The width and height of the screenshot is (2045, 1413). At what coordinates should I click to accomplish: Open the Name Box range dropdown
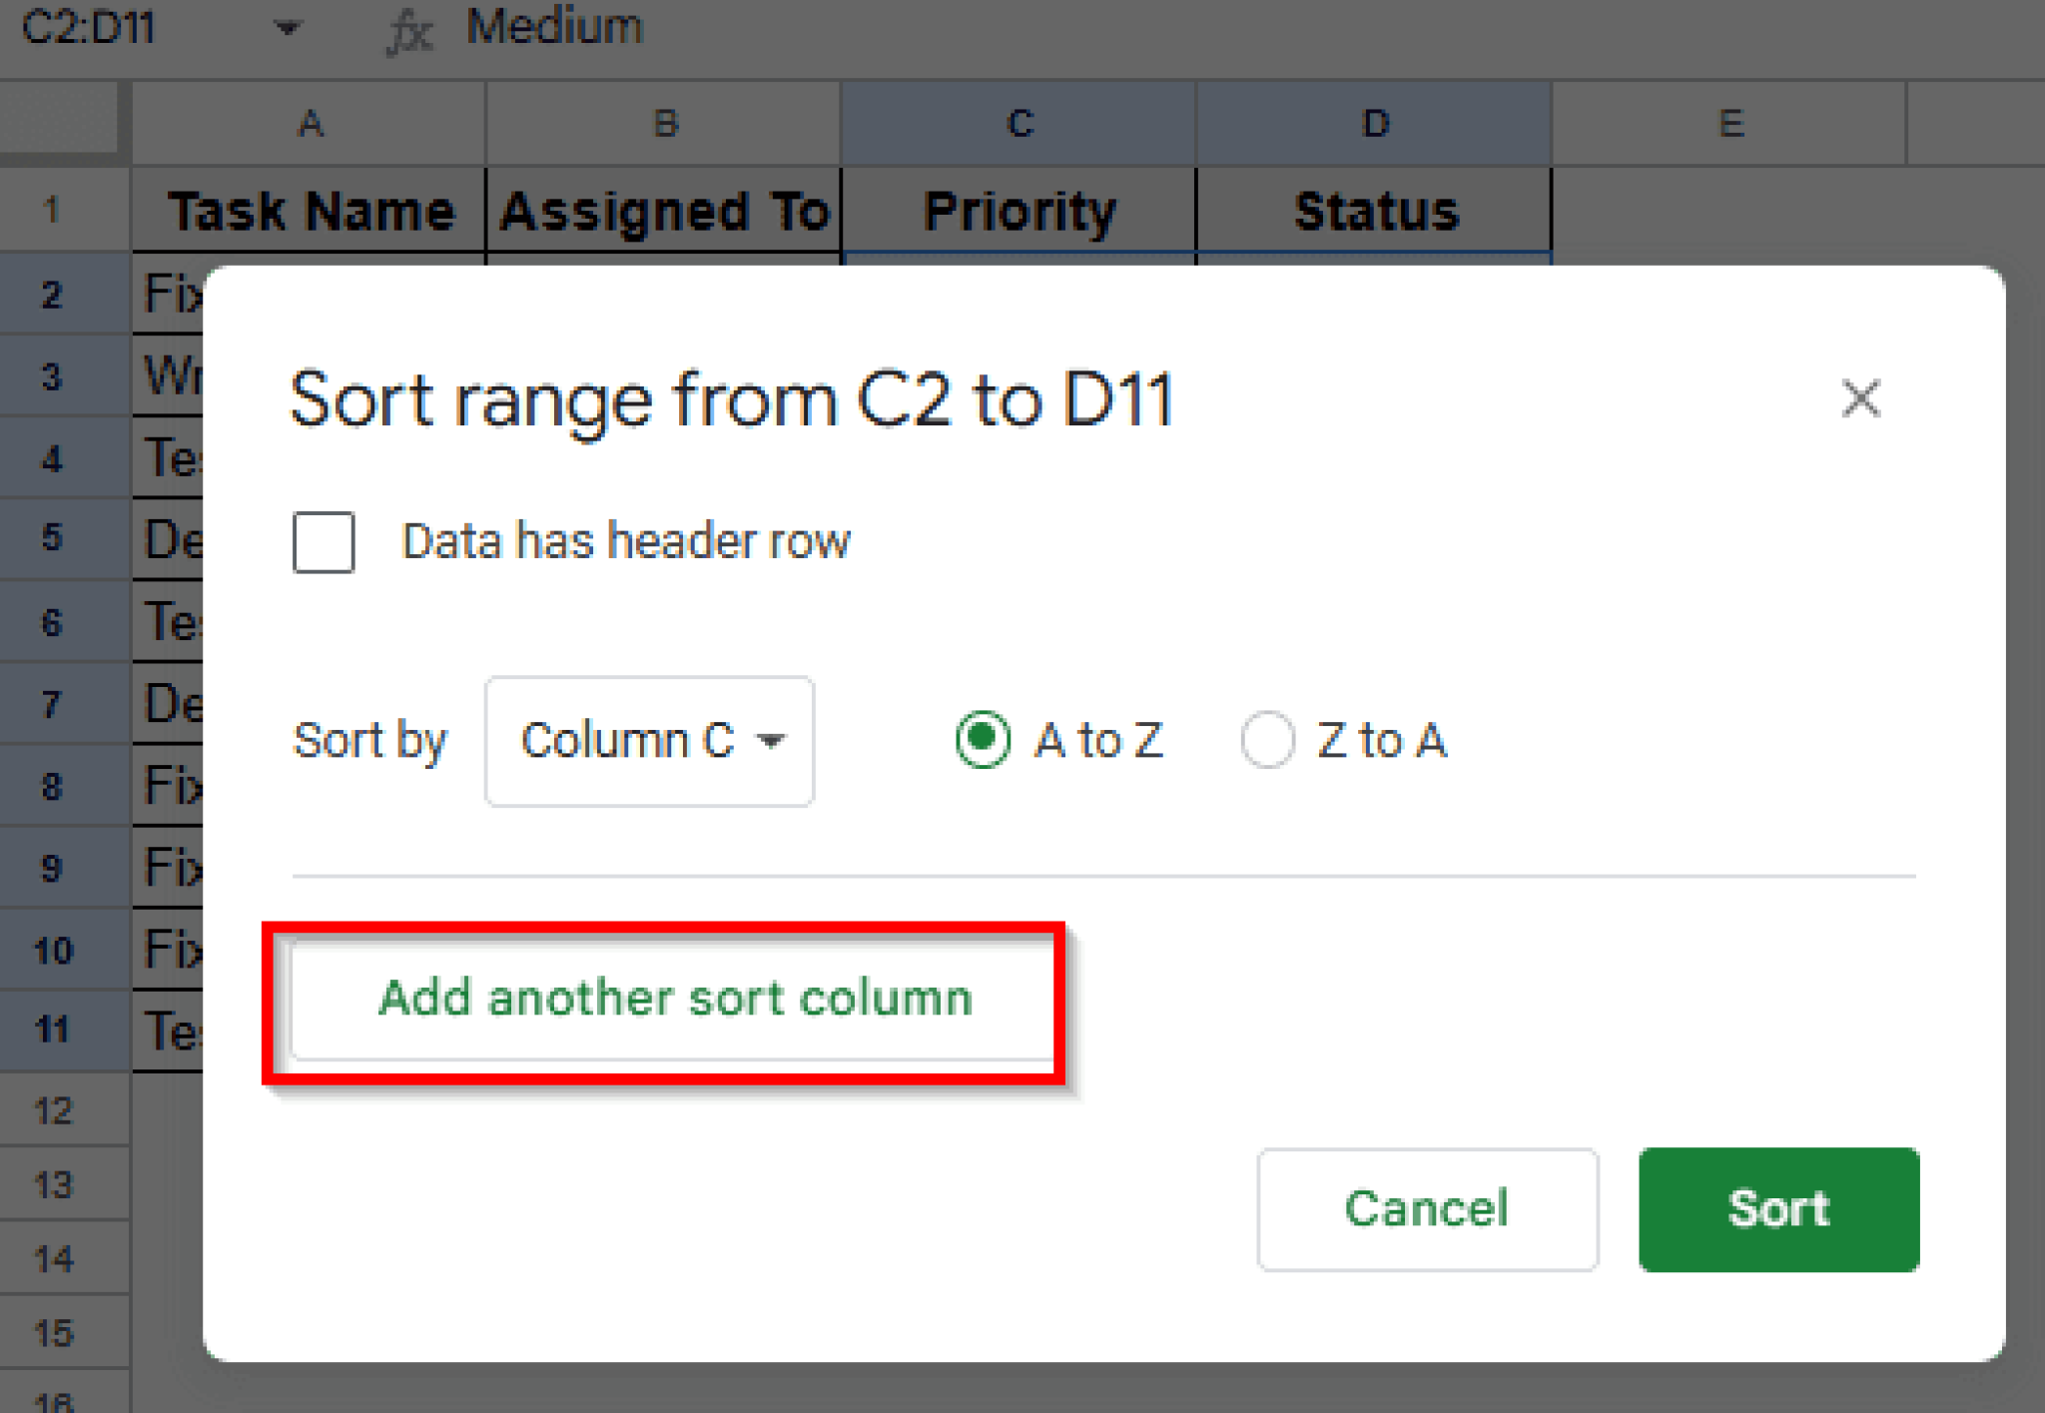[x=288, y=27]
